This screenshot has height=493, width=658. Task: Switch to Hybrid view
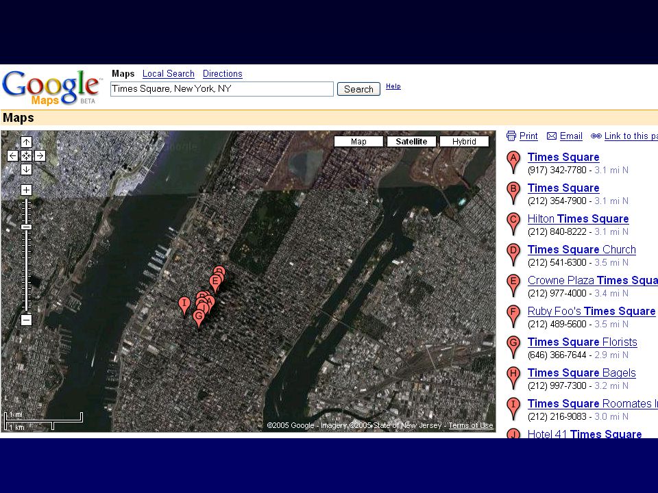pos(464,141)
